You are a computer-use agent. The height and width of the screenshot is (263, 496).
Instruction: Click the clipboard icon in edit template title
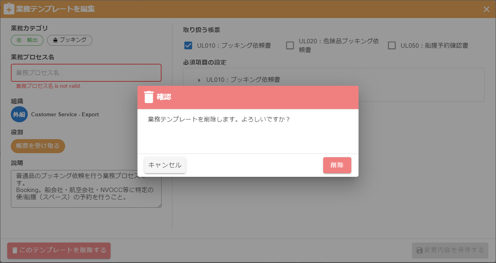click(9, 9)
